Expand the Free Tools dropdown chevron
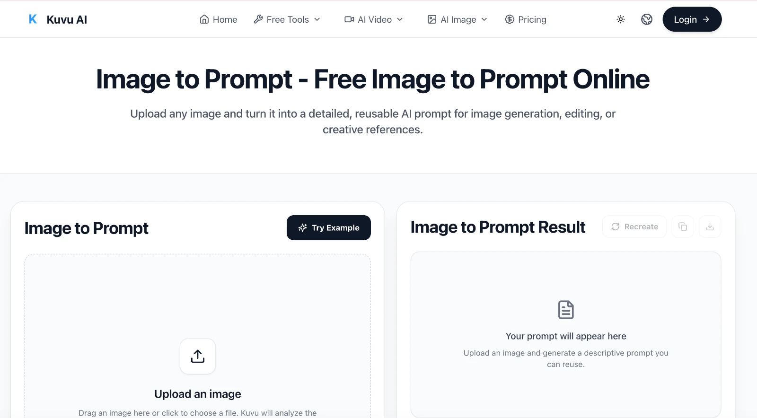Image resolution: width=757 pixels, height=418 pixels. (317, 19)
